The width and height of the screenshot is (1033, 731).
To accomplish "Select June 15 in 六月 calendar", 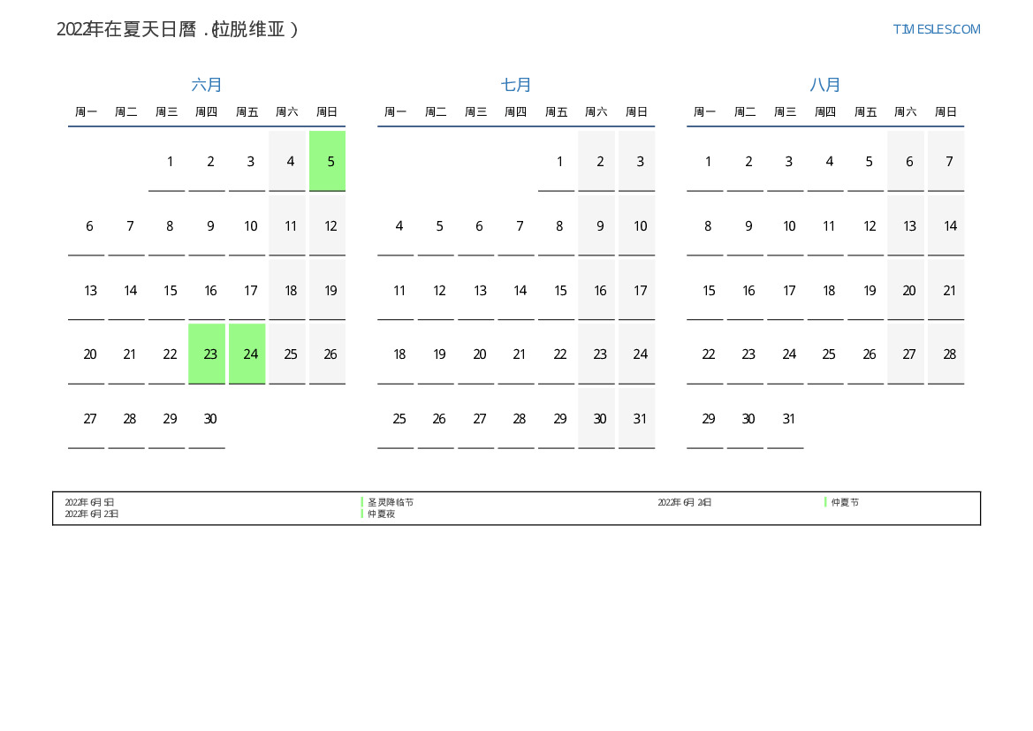I will (x=167, y=290).
